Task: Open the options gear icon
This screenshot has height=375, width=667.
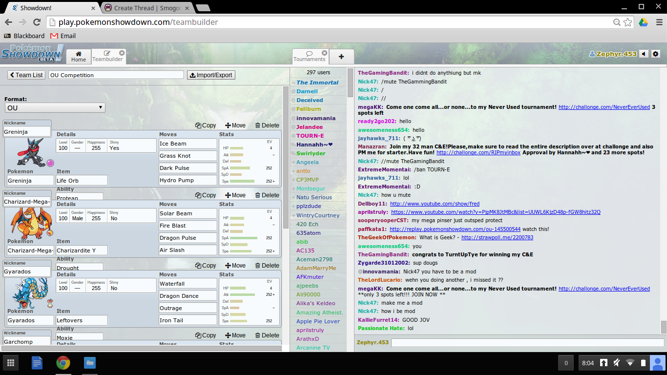Action: pos(656,54)
